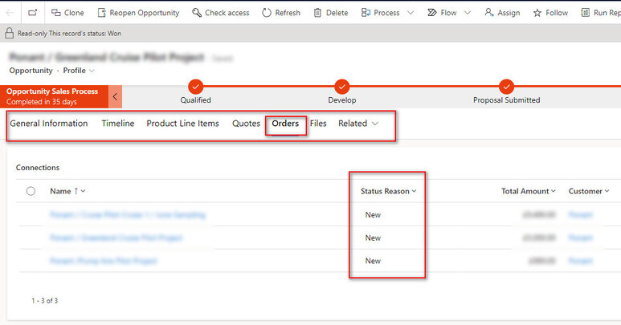Viewport: 621px width, 325px height.
Task: Click the read-only lock icon
Action: (10, 33)
